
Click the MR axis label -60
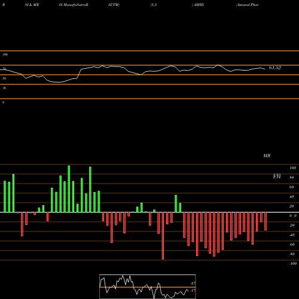[x=292, y=245]
